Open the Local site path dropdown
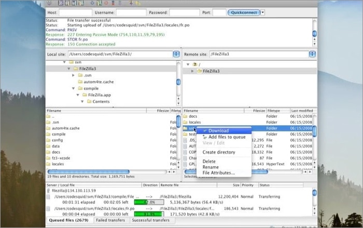This screenshot has width=363, height=228. pyautogui.click(x=176, y=54)
